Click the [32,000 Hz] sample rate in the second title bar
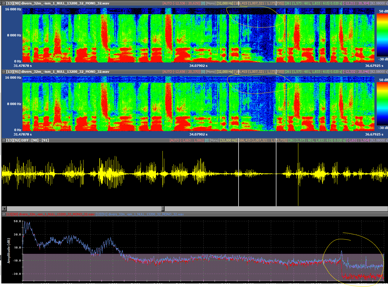This screenshot has height=287, width=388. [225, 72]
